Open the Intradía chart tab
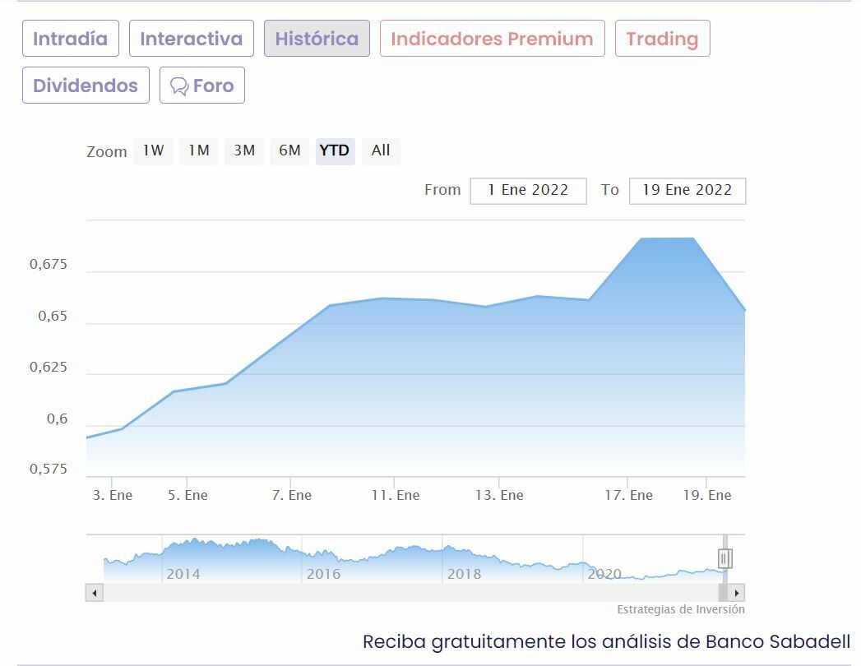This screenshot has height=666, width=861. coord(70,39)
